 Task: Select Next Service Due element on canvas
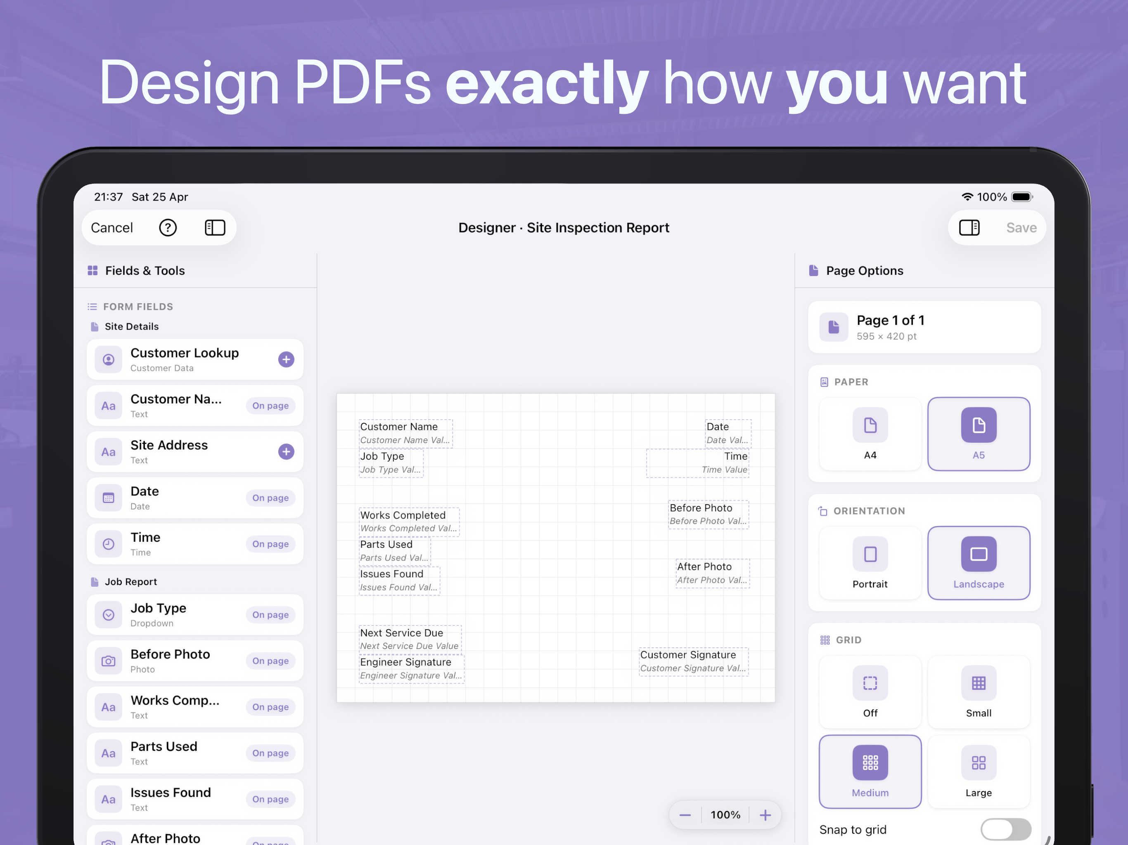click(410, 639)
